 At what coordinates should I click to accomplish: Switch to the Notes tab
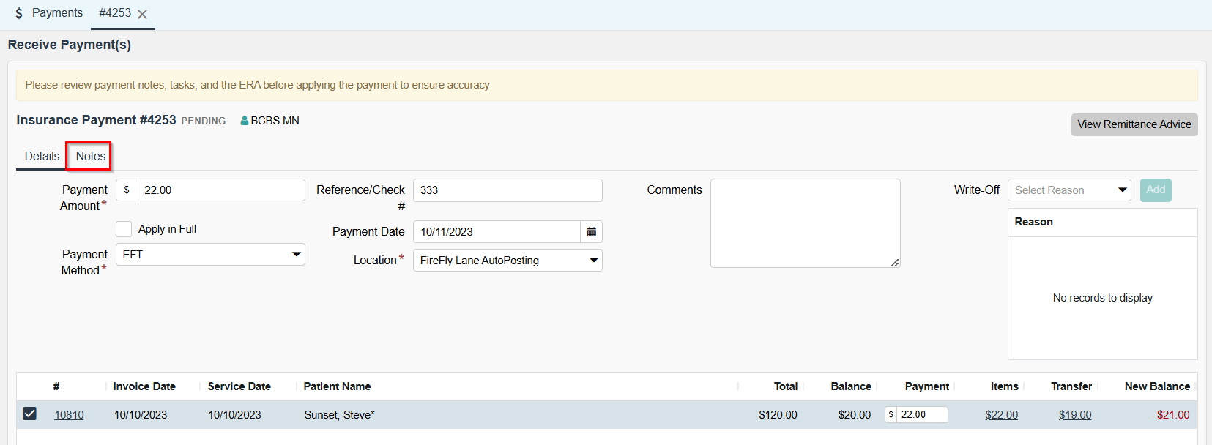click(90, 156)
